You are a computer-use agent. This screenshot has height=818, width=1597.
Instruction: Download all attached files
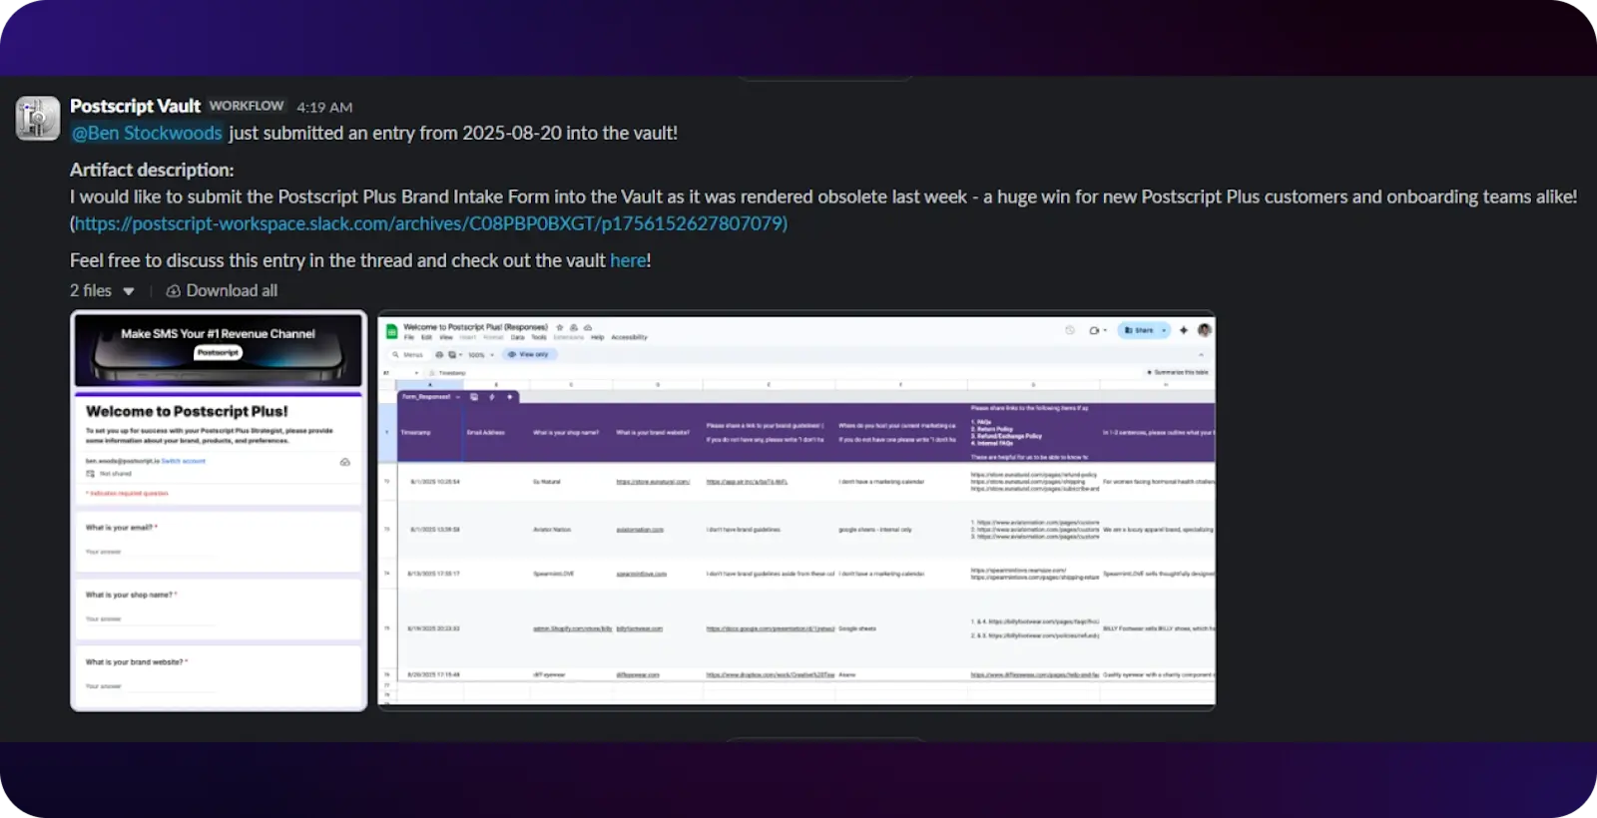click(222, 290)
